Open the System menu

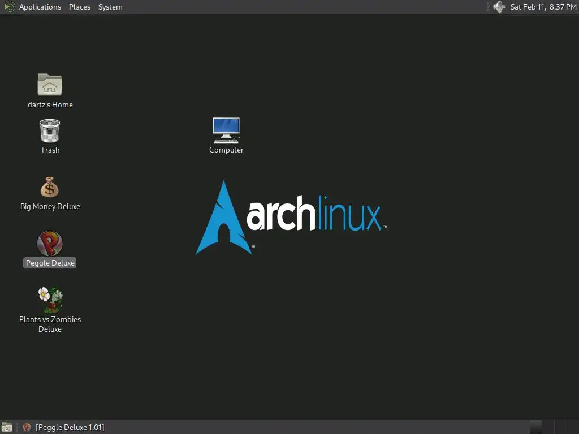(x=110, y=7)
